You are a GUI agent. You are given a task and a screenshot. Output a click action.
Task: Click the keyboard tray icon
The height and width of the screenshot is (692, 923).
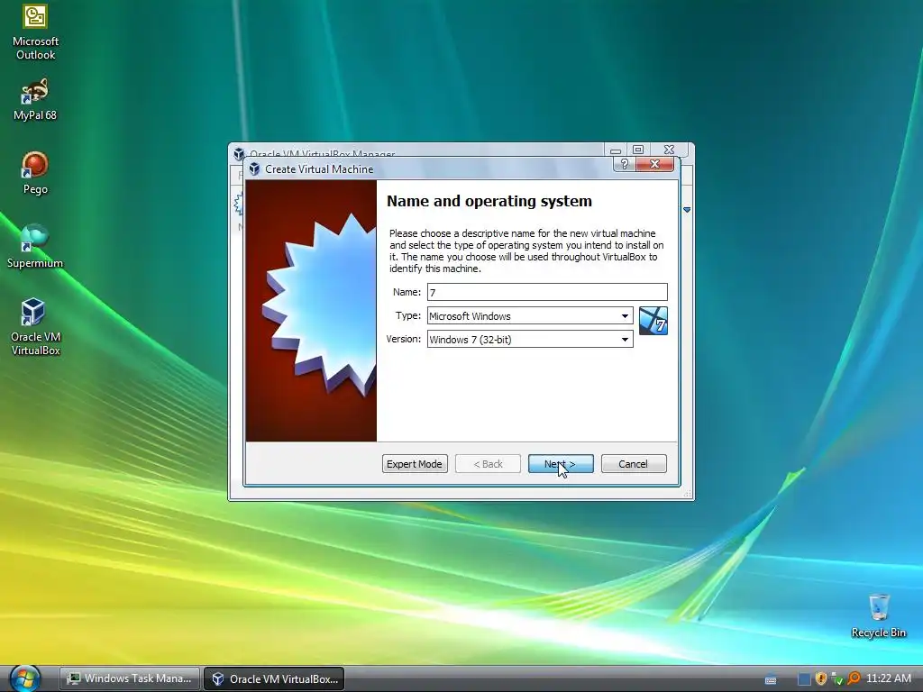coord(770,679)
